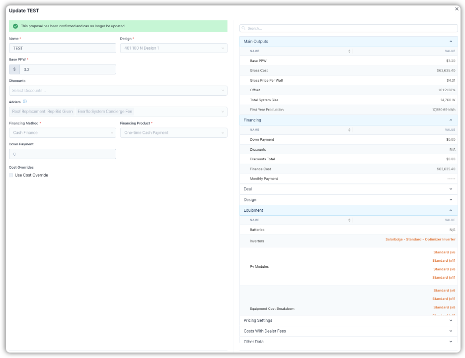The image size is (465, 358).
Task: Open the Design dropdown
Action: tap(173, 48)
